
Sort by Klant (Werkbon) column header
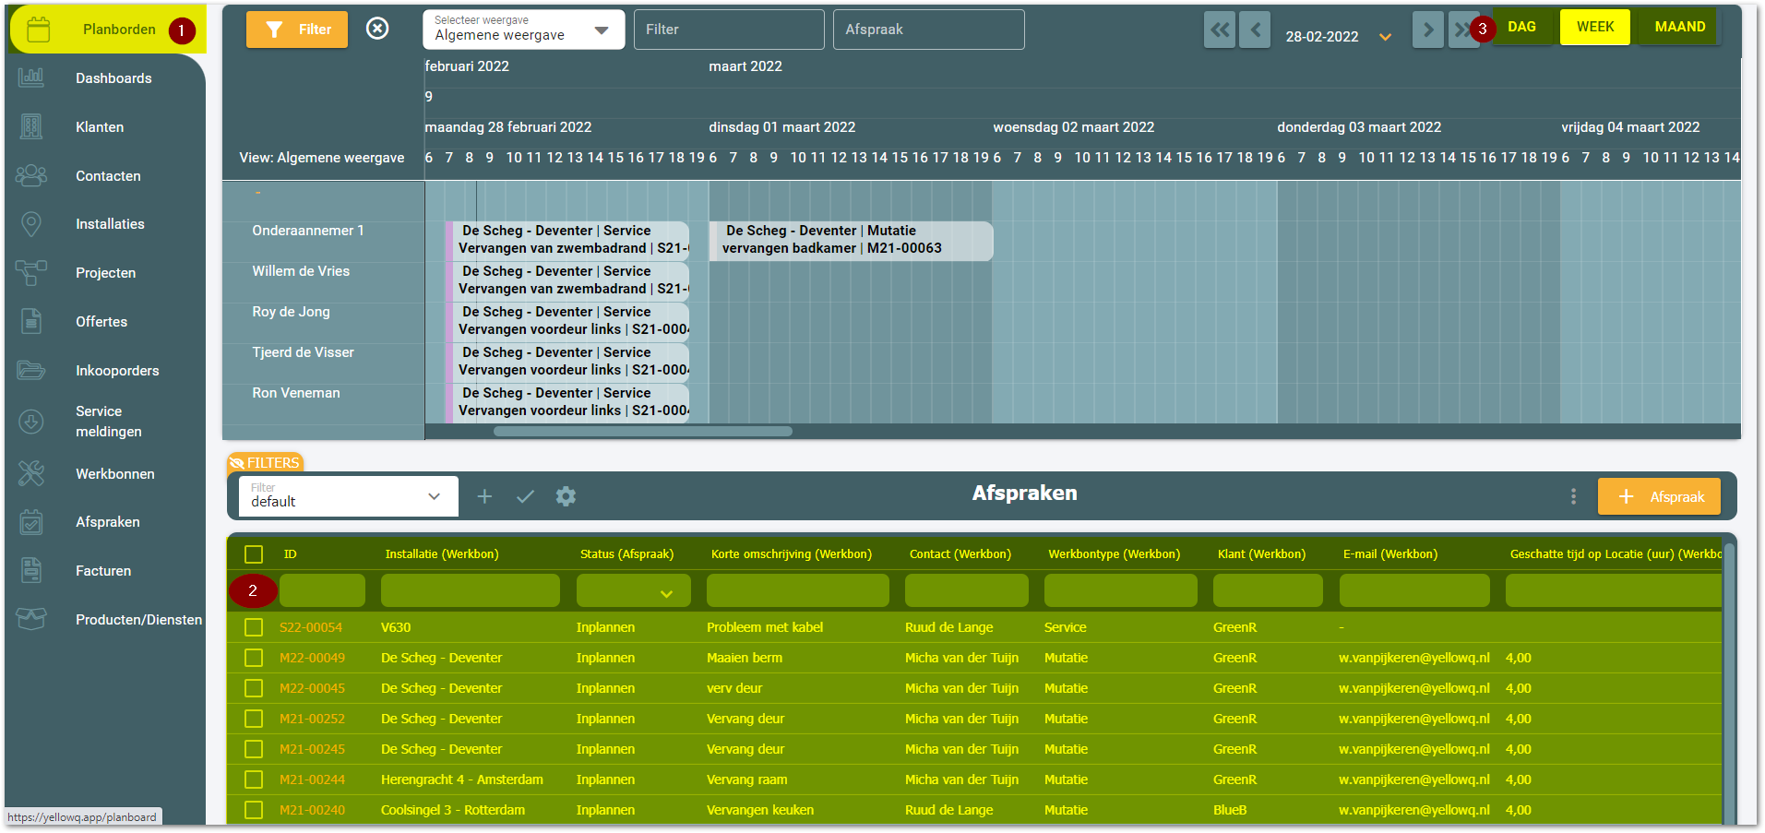(x=1261, y=554)
